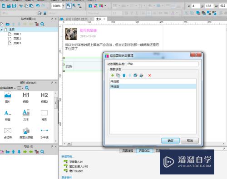Search widgets in the library panel

click(x=27, y=88)
